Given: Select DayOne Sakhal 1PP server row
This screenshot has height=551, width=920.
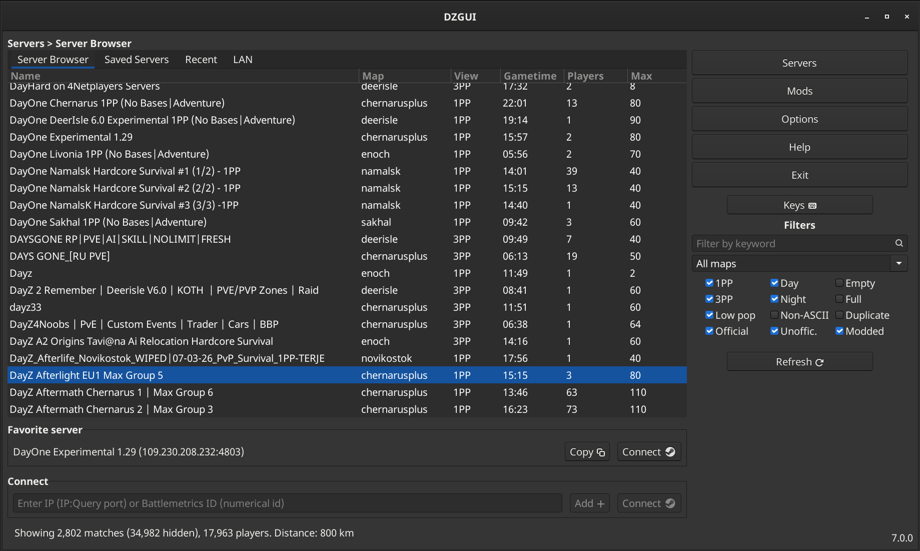Looking at the screenshot, I should [347, 222].
